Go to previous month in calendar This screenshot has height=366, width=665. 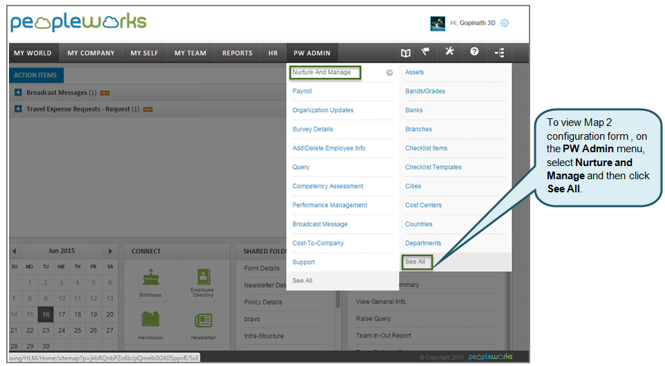15,251
